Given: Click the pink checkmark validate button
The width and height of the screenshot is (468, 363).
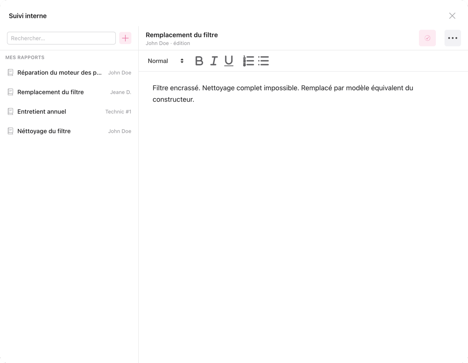Looking at the screenshot, I should point(427,38).
